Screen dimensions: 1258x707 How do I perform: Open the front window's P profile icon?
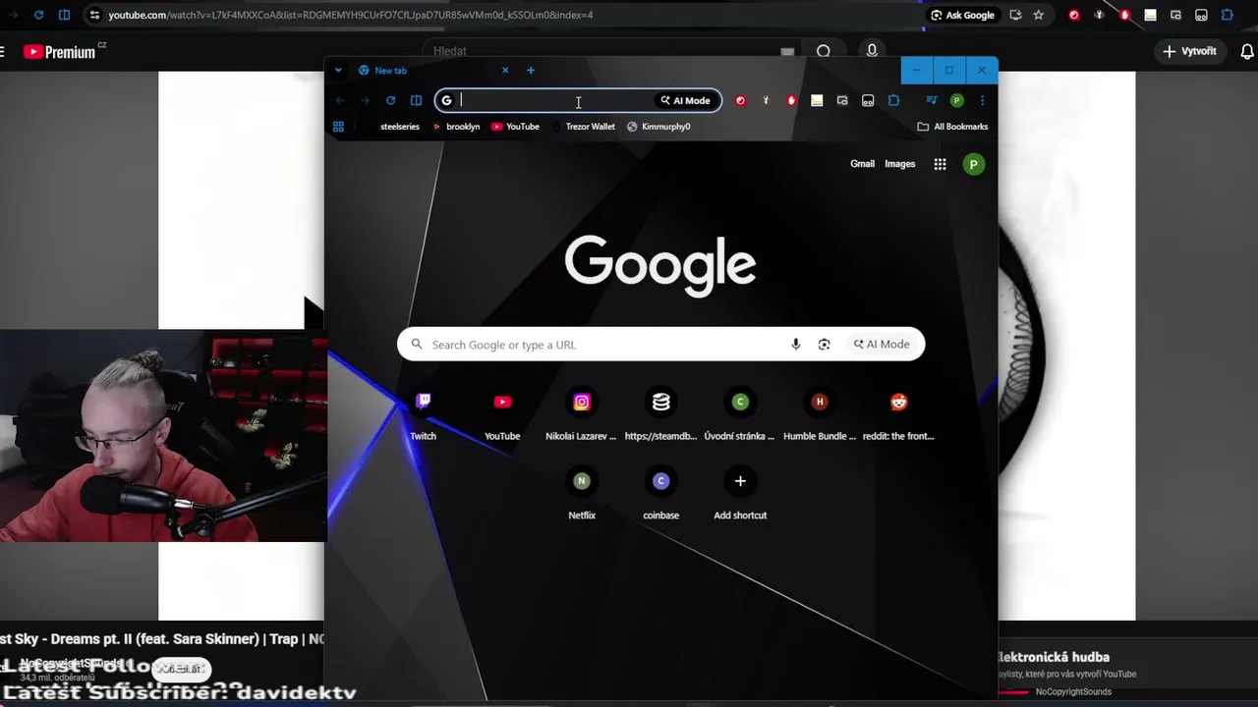coord(956,100)
